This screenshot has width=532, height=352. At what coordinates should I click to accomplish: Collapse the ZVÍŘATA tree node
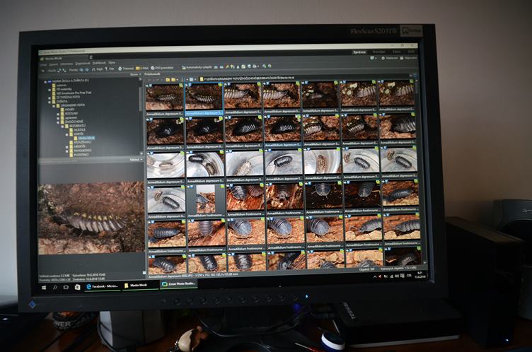tap(50, 102)
